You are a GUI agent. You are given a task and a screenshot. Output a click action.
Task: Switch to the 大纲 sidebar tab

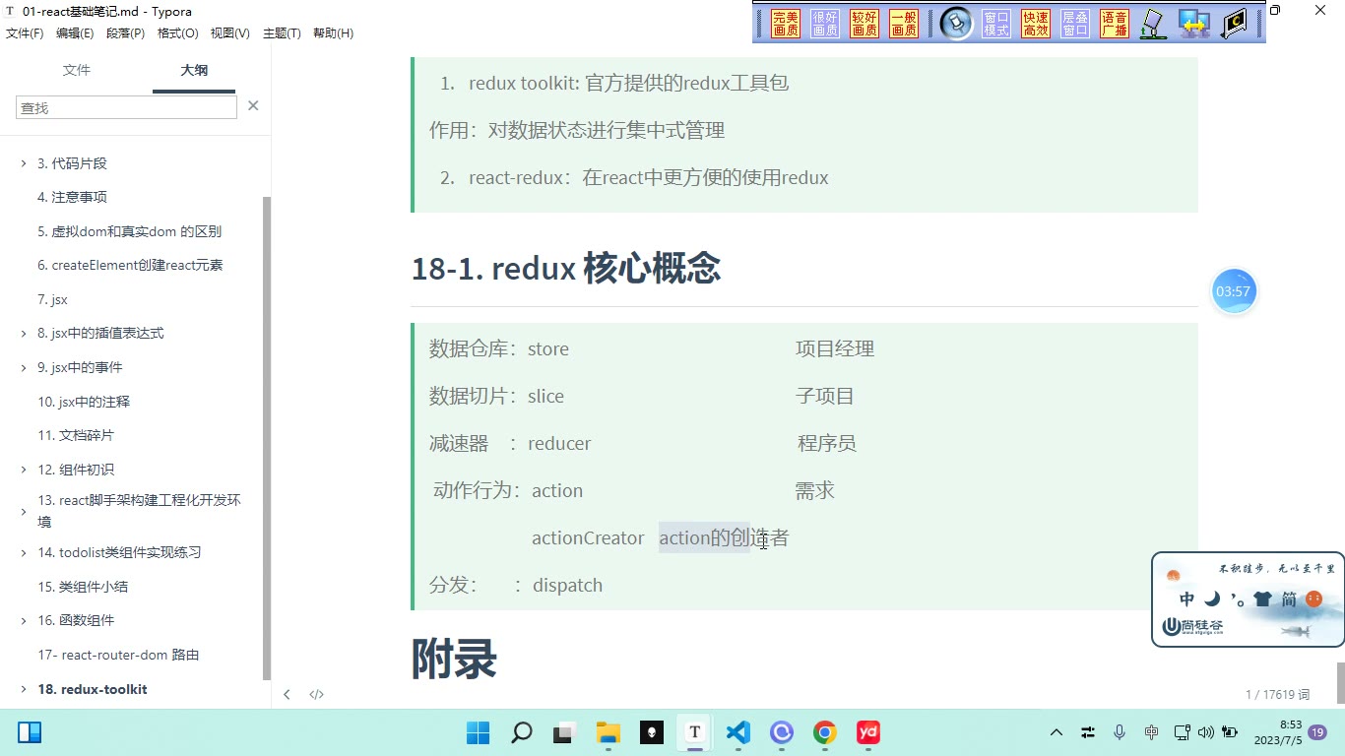click(x=194, y=70)
